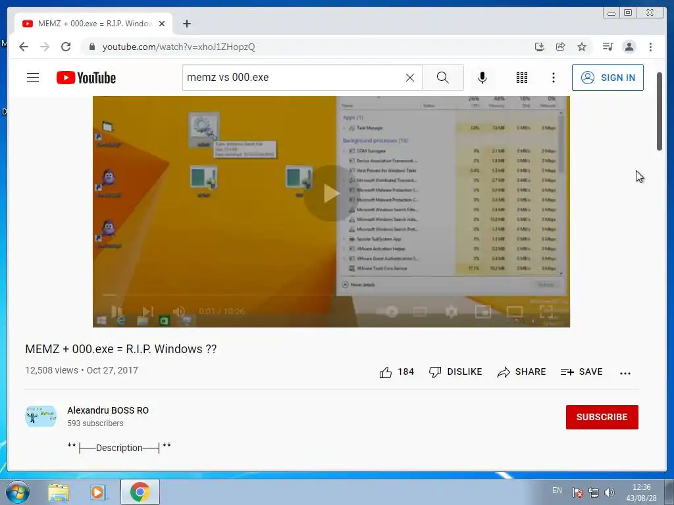Click the taskbar clock 12:36

tap(641, 487)
